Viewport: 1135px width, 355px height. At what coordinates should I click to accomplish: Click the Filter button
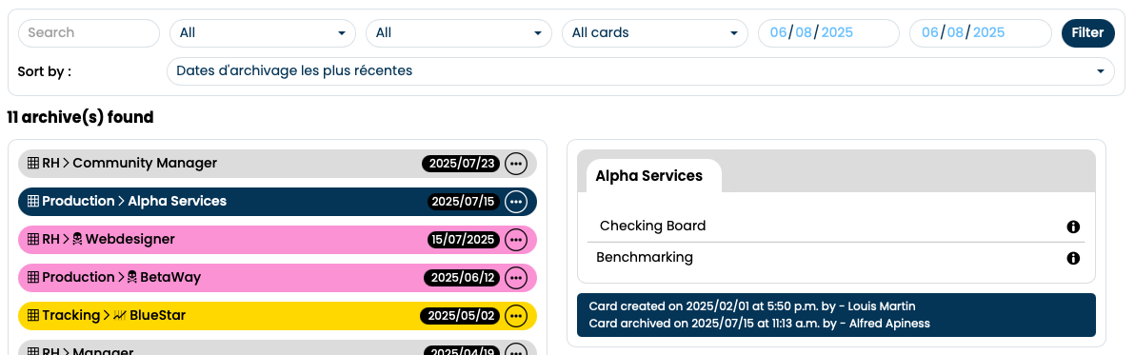1088,33
